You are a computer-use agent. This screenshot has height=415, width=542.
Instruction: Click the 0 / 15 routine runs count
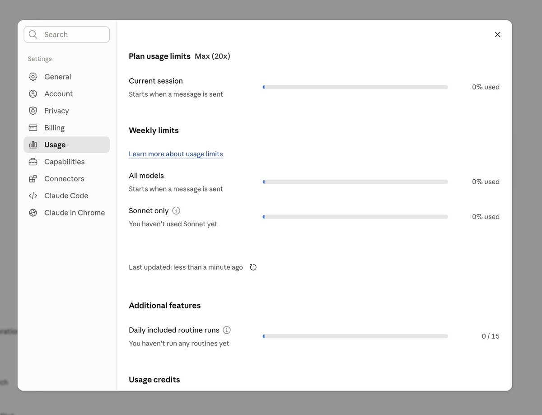click(x=491, y=336)
